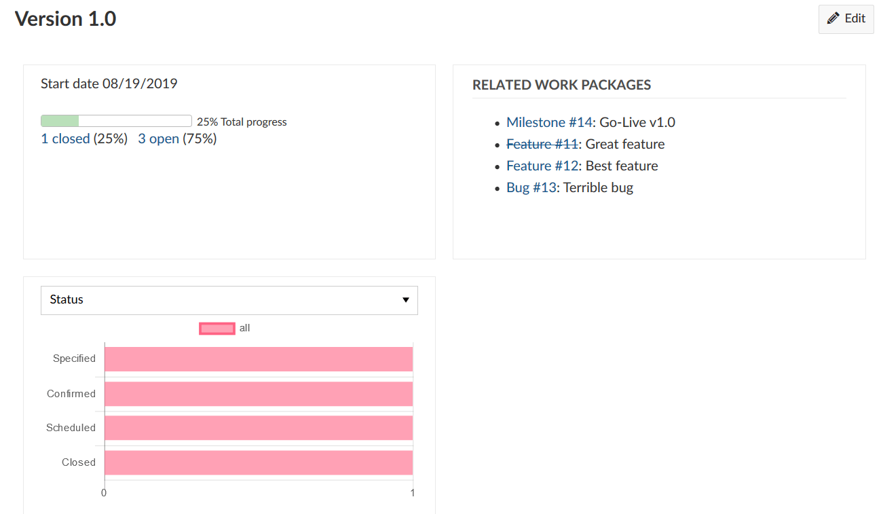Image resolution: width=881 pixels, height=514 pixels.
Task: Click the Edit button label
Action: pos(855,19)
